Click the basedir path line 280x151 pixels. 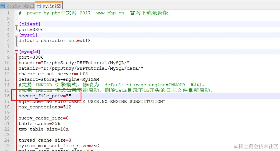74,63
